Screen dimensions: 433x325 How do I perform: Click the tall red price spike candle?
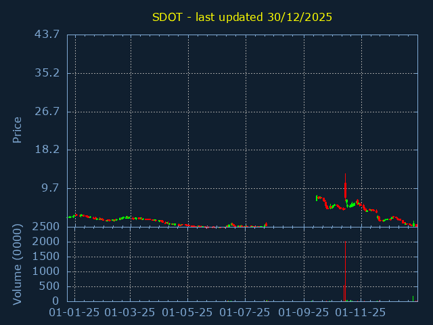(345, 186)
